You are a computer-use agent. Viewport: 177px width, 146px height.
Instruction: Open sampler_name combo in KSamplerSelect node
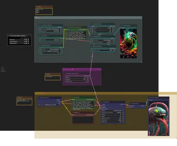(103, 50)
